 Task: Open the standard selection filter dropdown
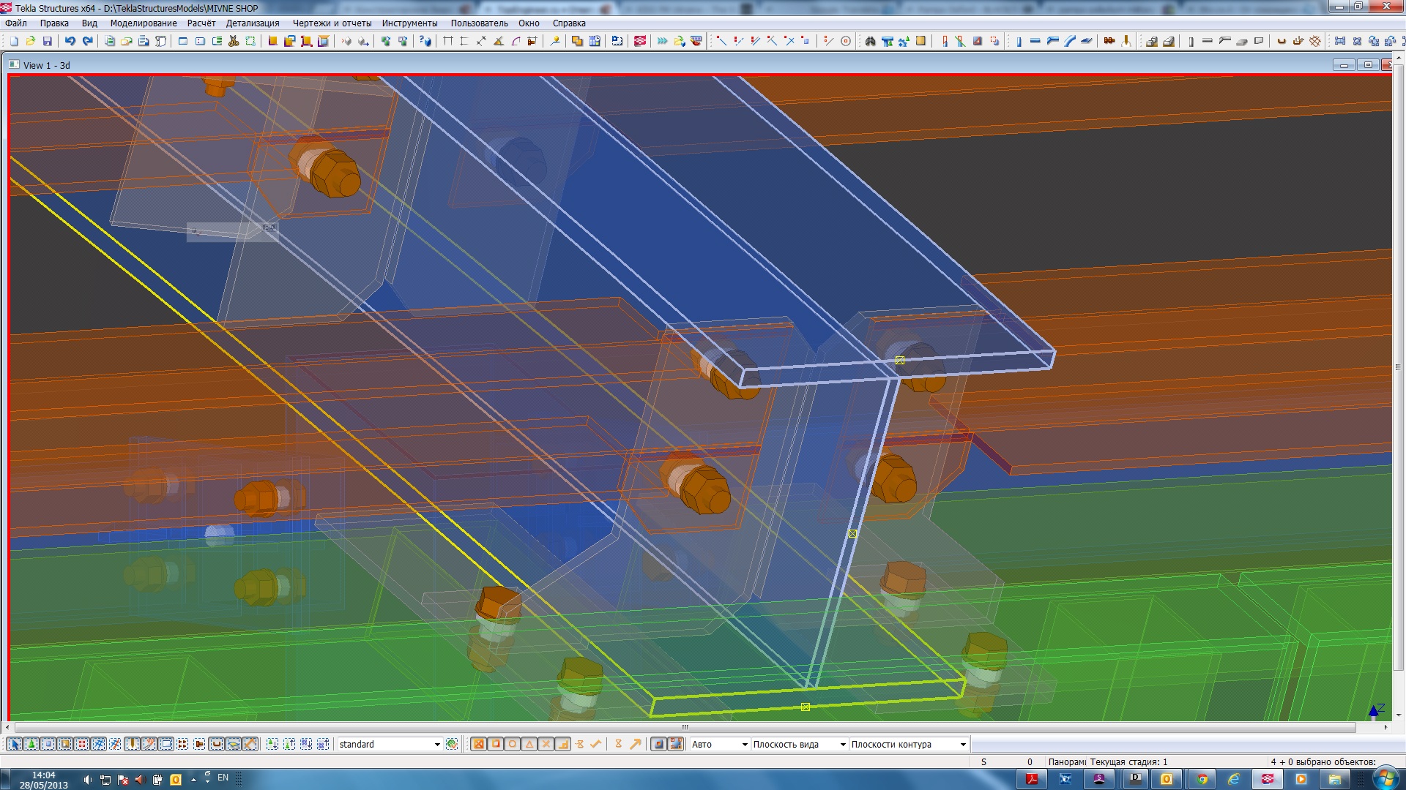click(x=436, y=745)
